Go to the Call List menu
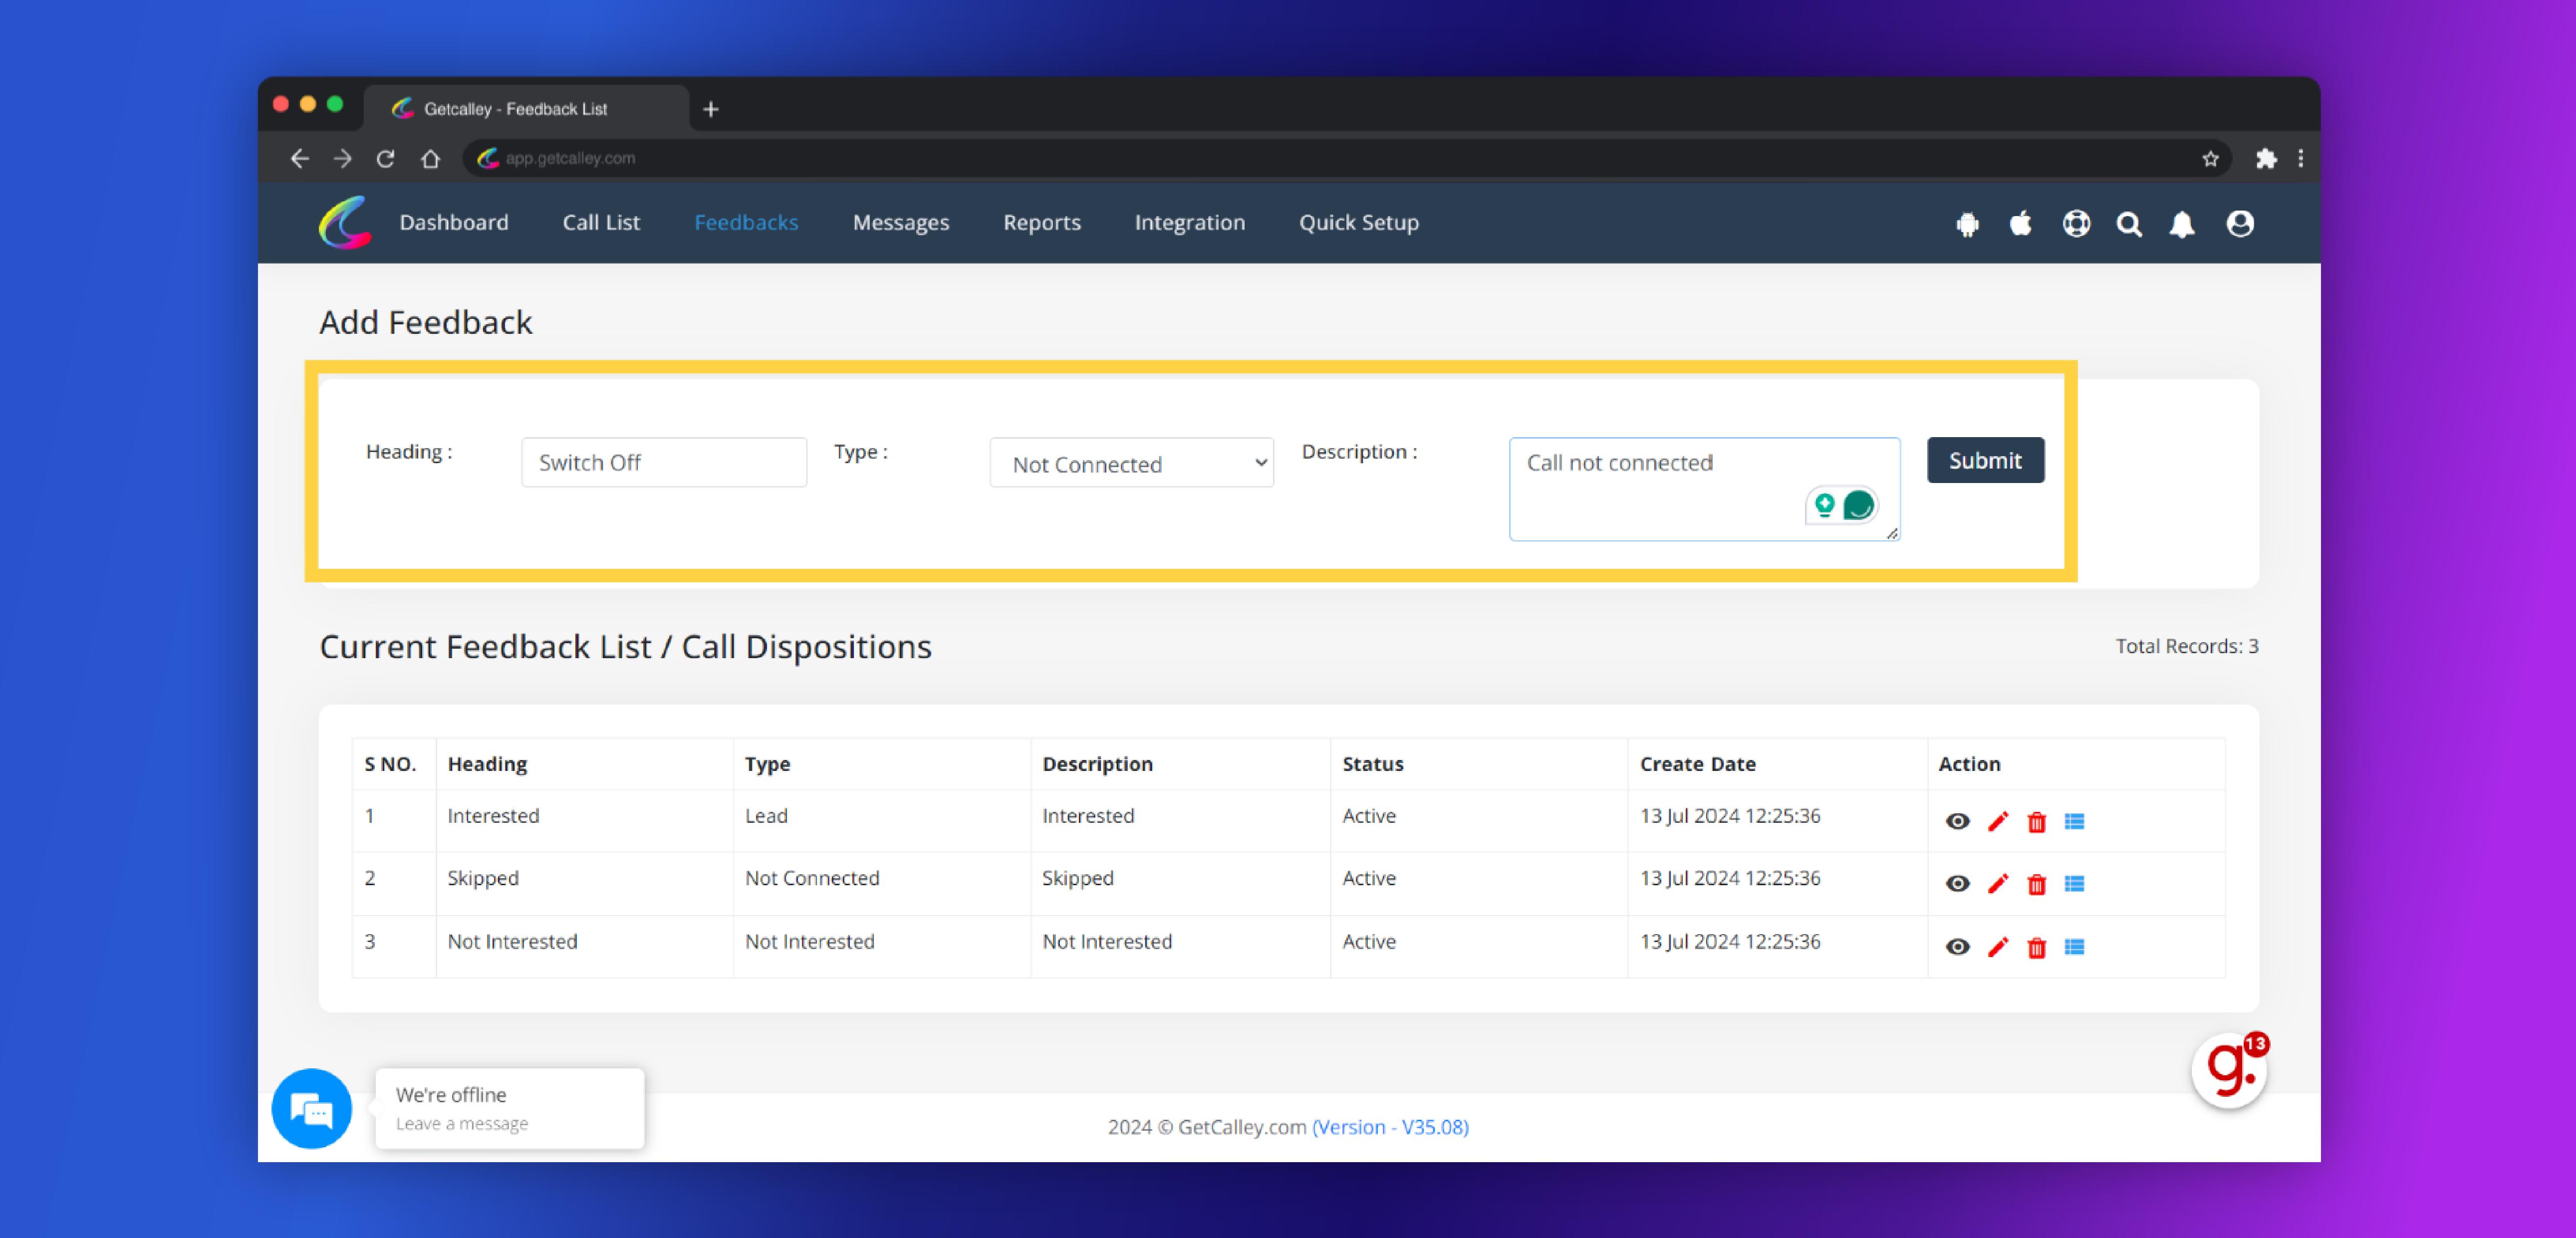Screen dimensions: 2576x1238 click(x=600, y=223)
